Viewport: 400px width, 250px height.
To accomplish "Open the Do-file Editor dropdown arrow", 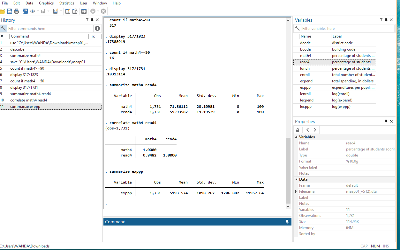I will (61, 11).
